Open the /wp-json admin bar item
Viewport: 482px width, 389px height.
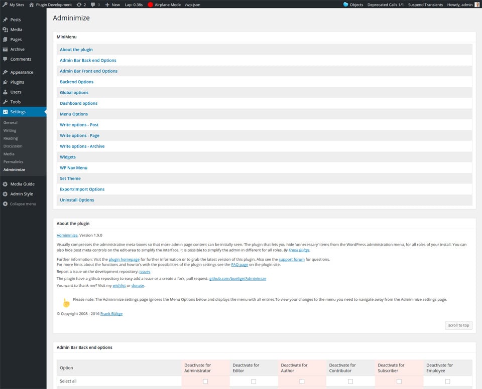click(193, 5)
